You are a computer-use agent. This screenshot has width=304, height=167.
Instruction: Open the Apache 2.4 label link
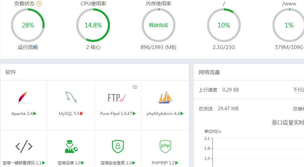[x=22, y=114]
